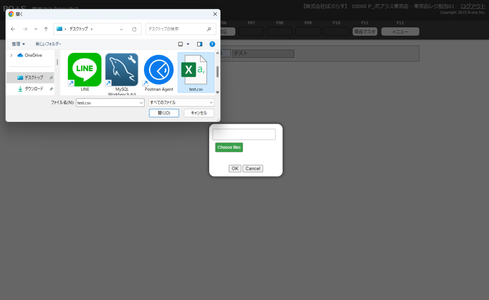The height and width of the screenshot is (300, 489).
Task: Click the デスクトップの検索 search field
Action: click(175, 29)
